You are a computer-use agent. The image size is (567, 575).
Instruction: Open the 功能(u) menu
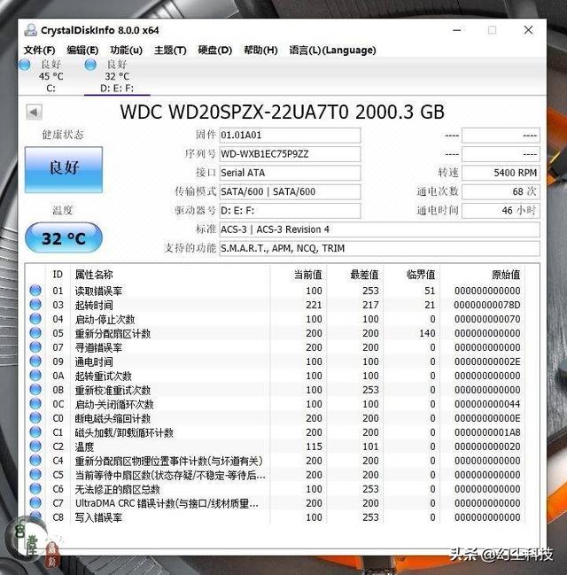(x=126, y=50)
